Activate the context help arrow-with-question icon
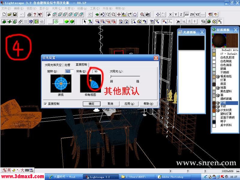Image resolution: width=240 pixels, height=180 pixels. [40, 14]
